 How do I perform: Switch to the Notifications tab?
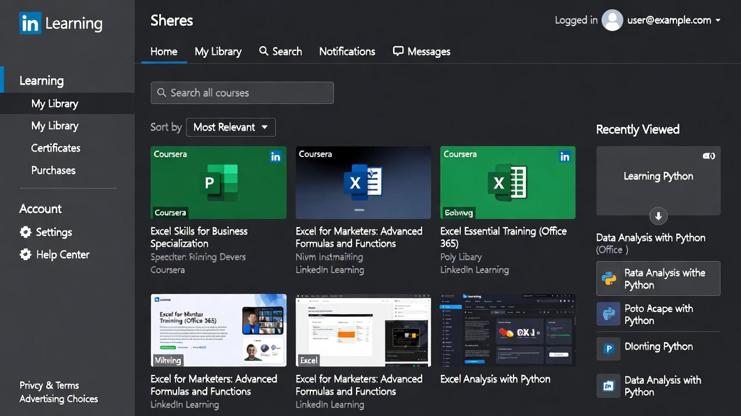tap(347, 51)
